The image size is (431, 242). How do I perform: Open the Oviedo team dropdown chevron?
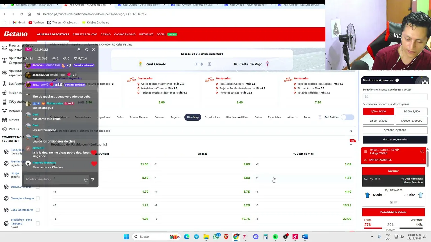[385, 195]
